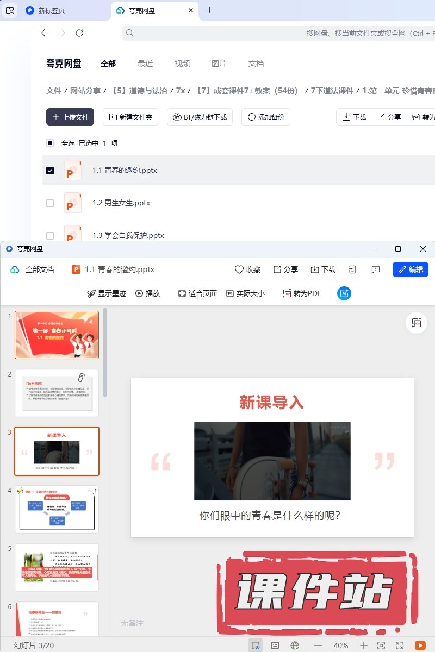Click the blue 编辑 button
The image size is (435, 652).
pyautogui.click(x=410, y=269)
